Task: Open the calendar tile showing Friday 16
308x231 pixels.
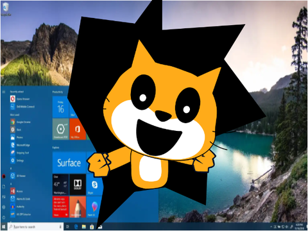Action: [60, 107]
